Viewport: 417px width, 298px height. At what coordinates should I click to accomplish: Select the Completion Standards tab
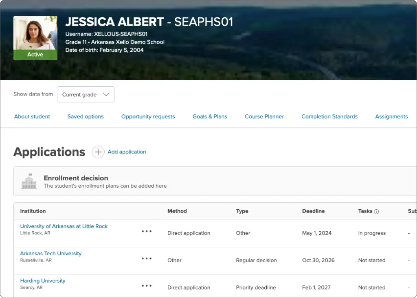(329, 116)
